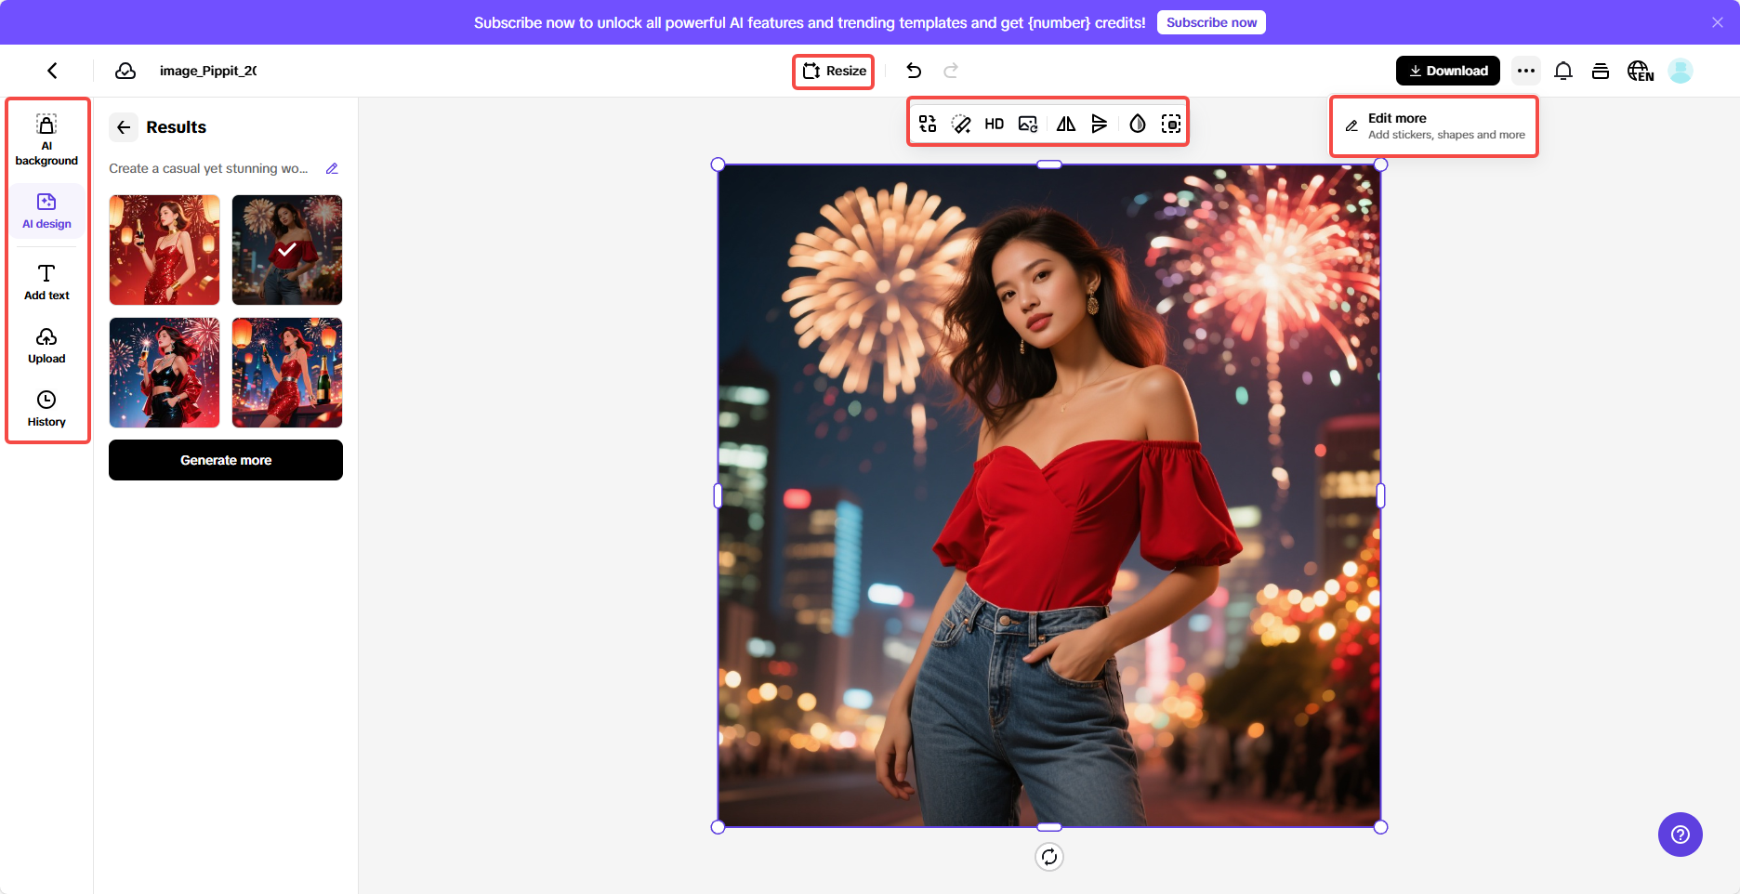The height and width of the screenshot is (894, 1740).
Task: Select the magic edit retouch tool
Action: [x=960, y=123]
